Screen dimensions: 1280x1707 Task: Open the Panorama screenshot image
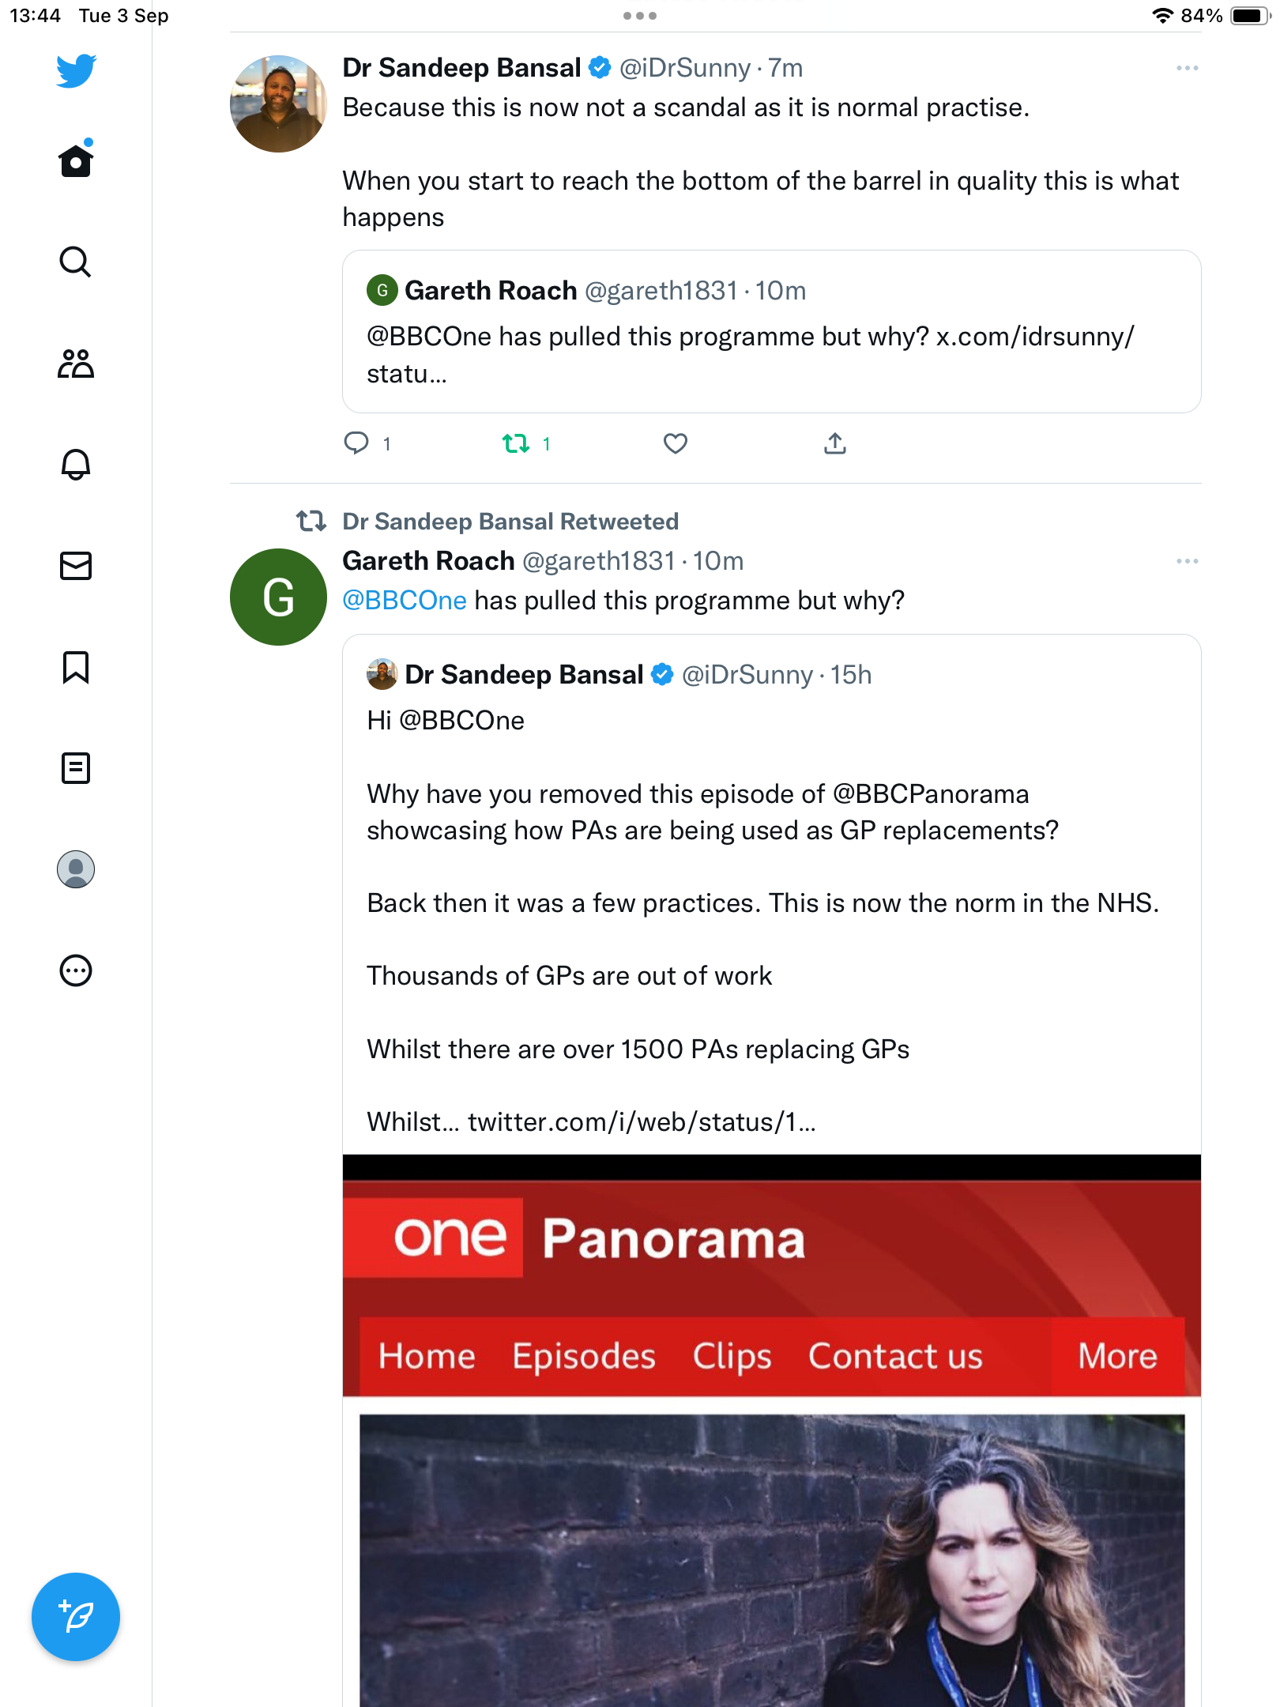[772, 1430]
